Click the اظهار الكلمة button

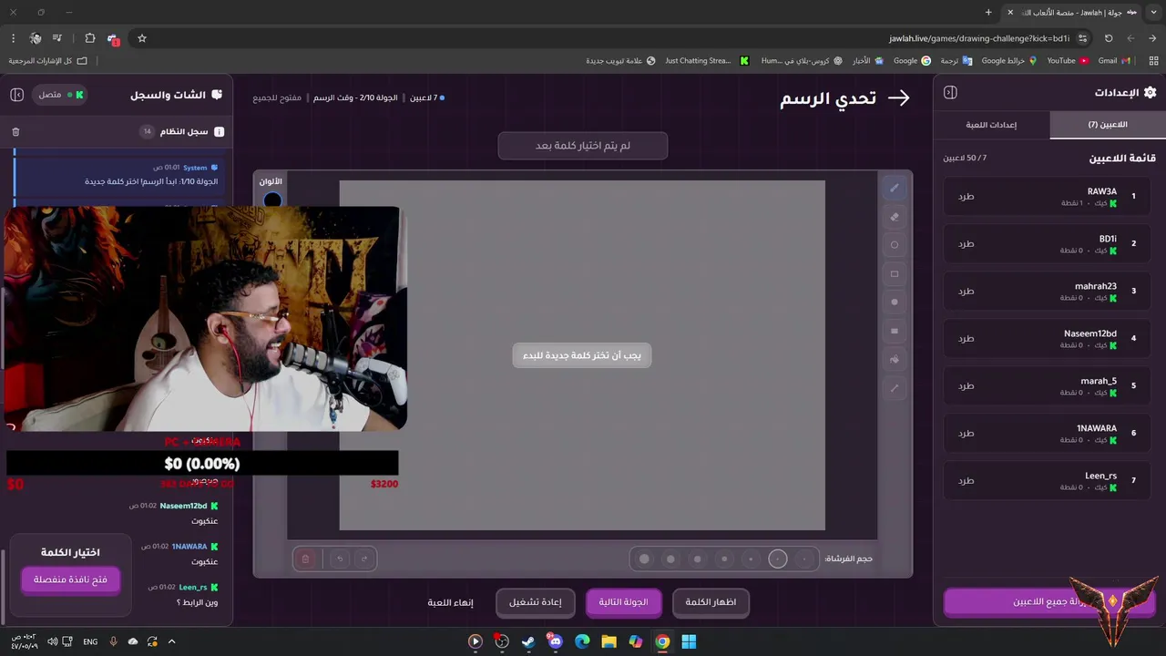click(x=711, y=602)
